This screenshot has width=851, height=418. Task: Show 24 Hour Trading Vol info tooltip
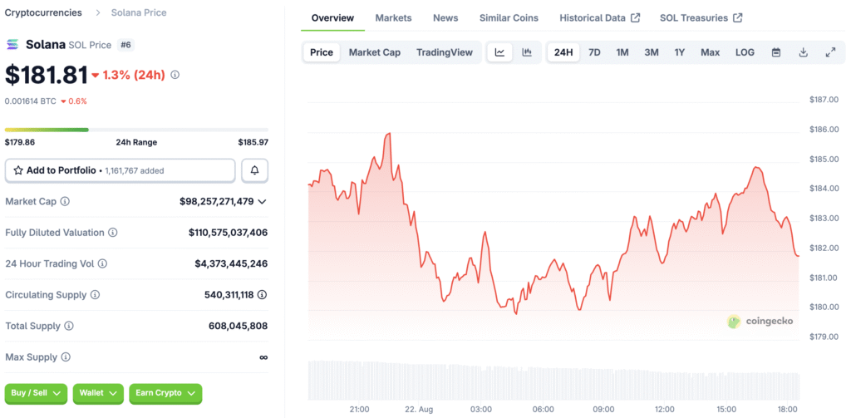coord(102,263)
